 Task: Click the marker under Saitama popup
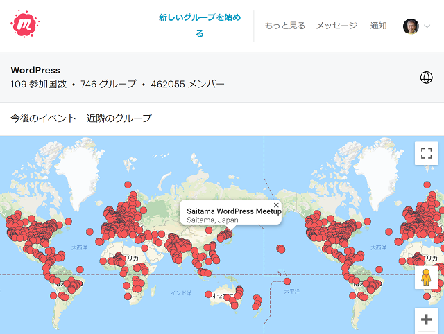point(228,233)
